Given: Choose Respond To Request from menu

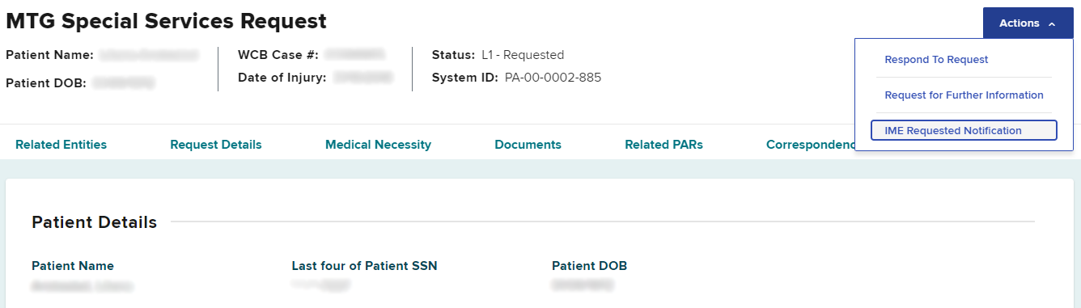Looking at the screenshot, I should (936, 60).
